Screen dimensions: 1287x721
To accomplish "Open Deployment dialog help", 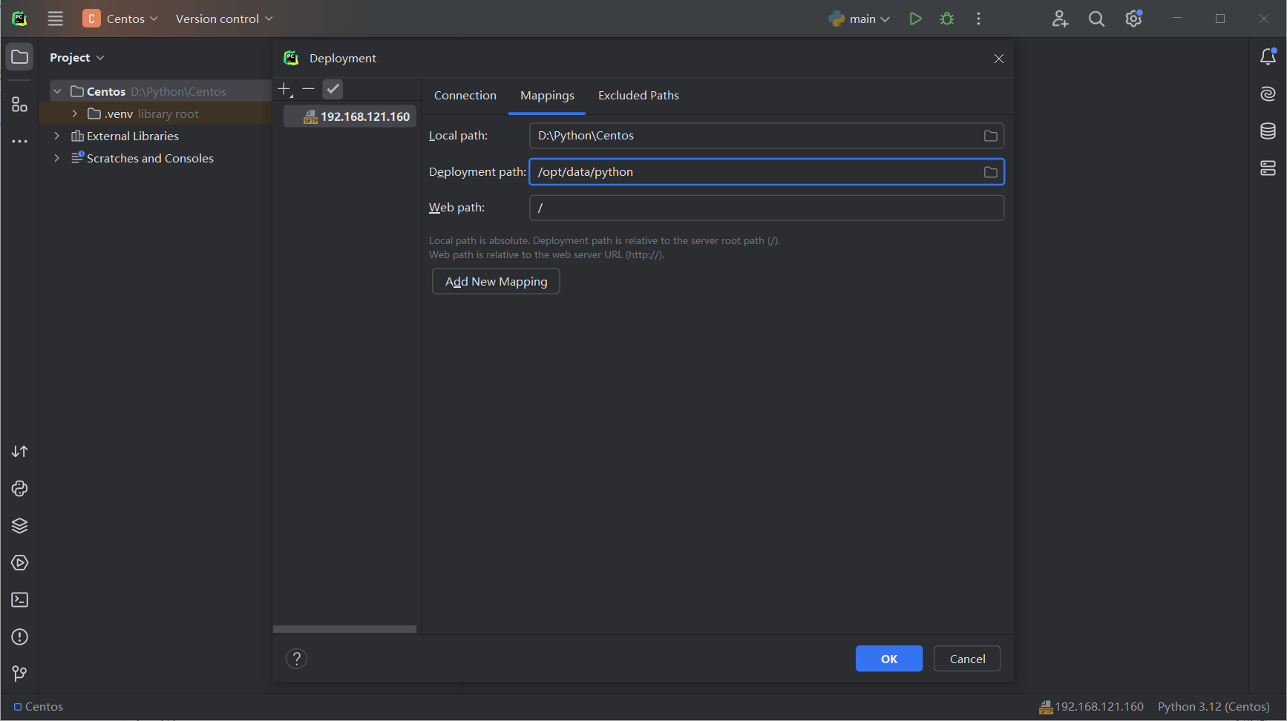I will pyautogui.click(x=296, y=659).
